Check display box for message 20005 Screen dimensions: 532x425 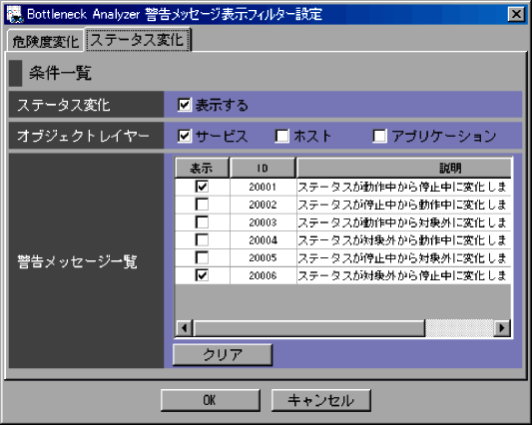202,257
